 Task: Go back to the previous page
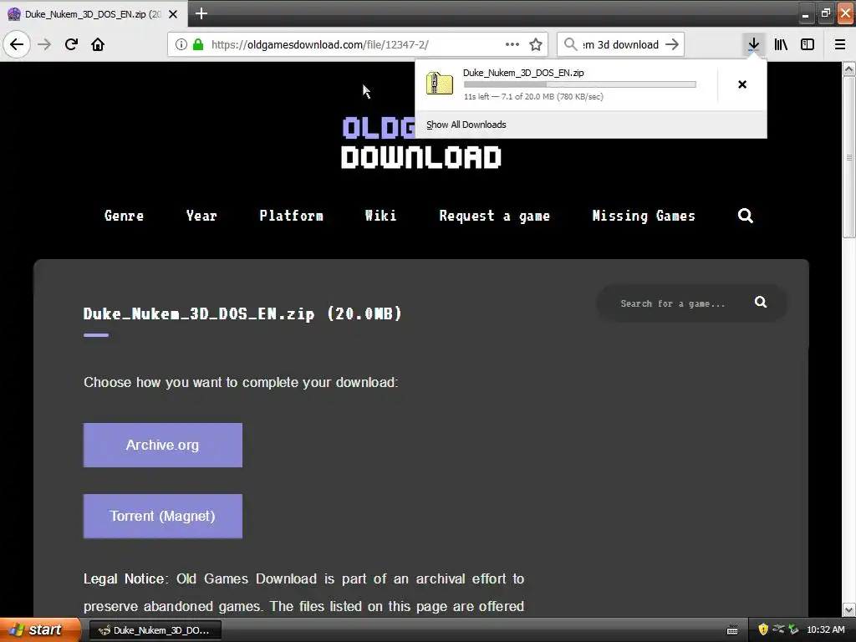(17, 44)
